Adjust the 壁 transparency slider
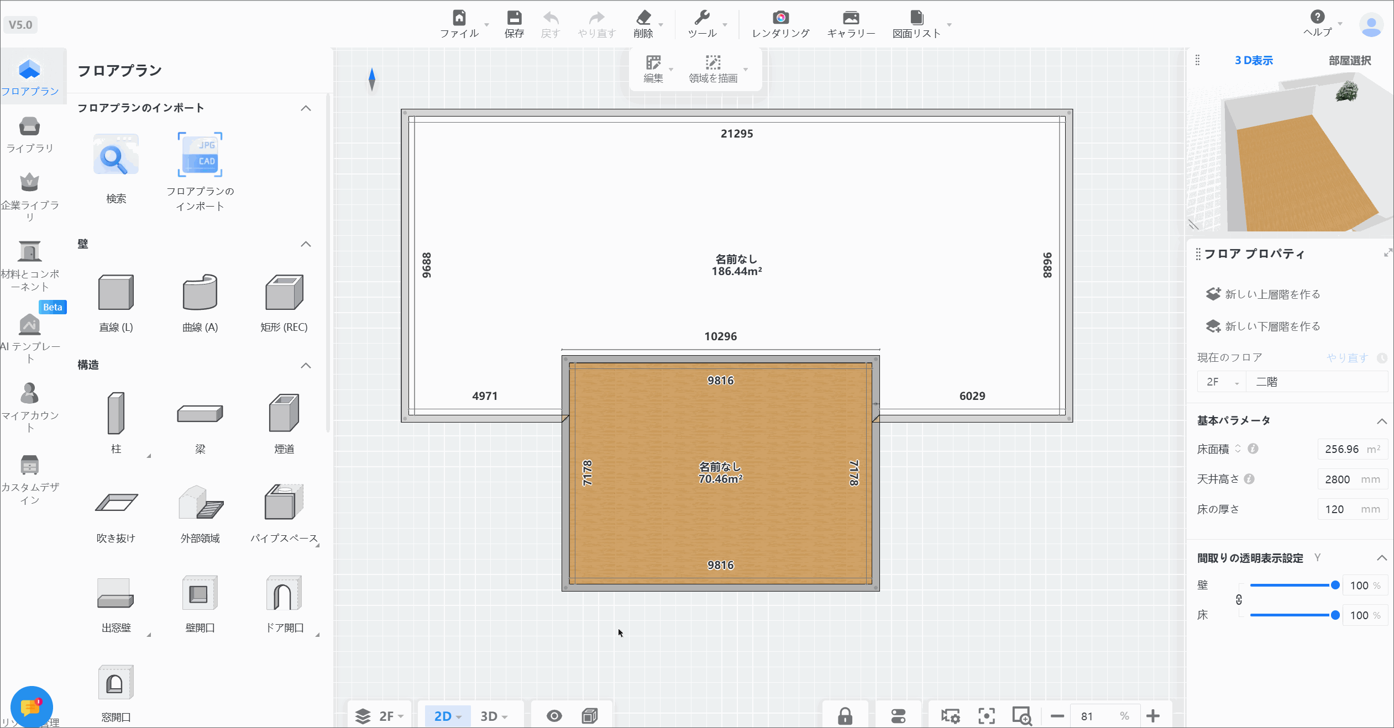 pyautogui.click(x=1293, y=585)
